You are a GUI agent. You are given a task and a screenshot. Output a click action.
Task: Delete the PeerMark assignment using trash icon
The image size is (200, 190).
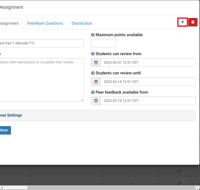pos(193,22)
